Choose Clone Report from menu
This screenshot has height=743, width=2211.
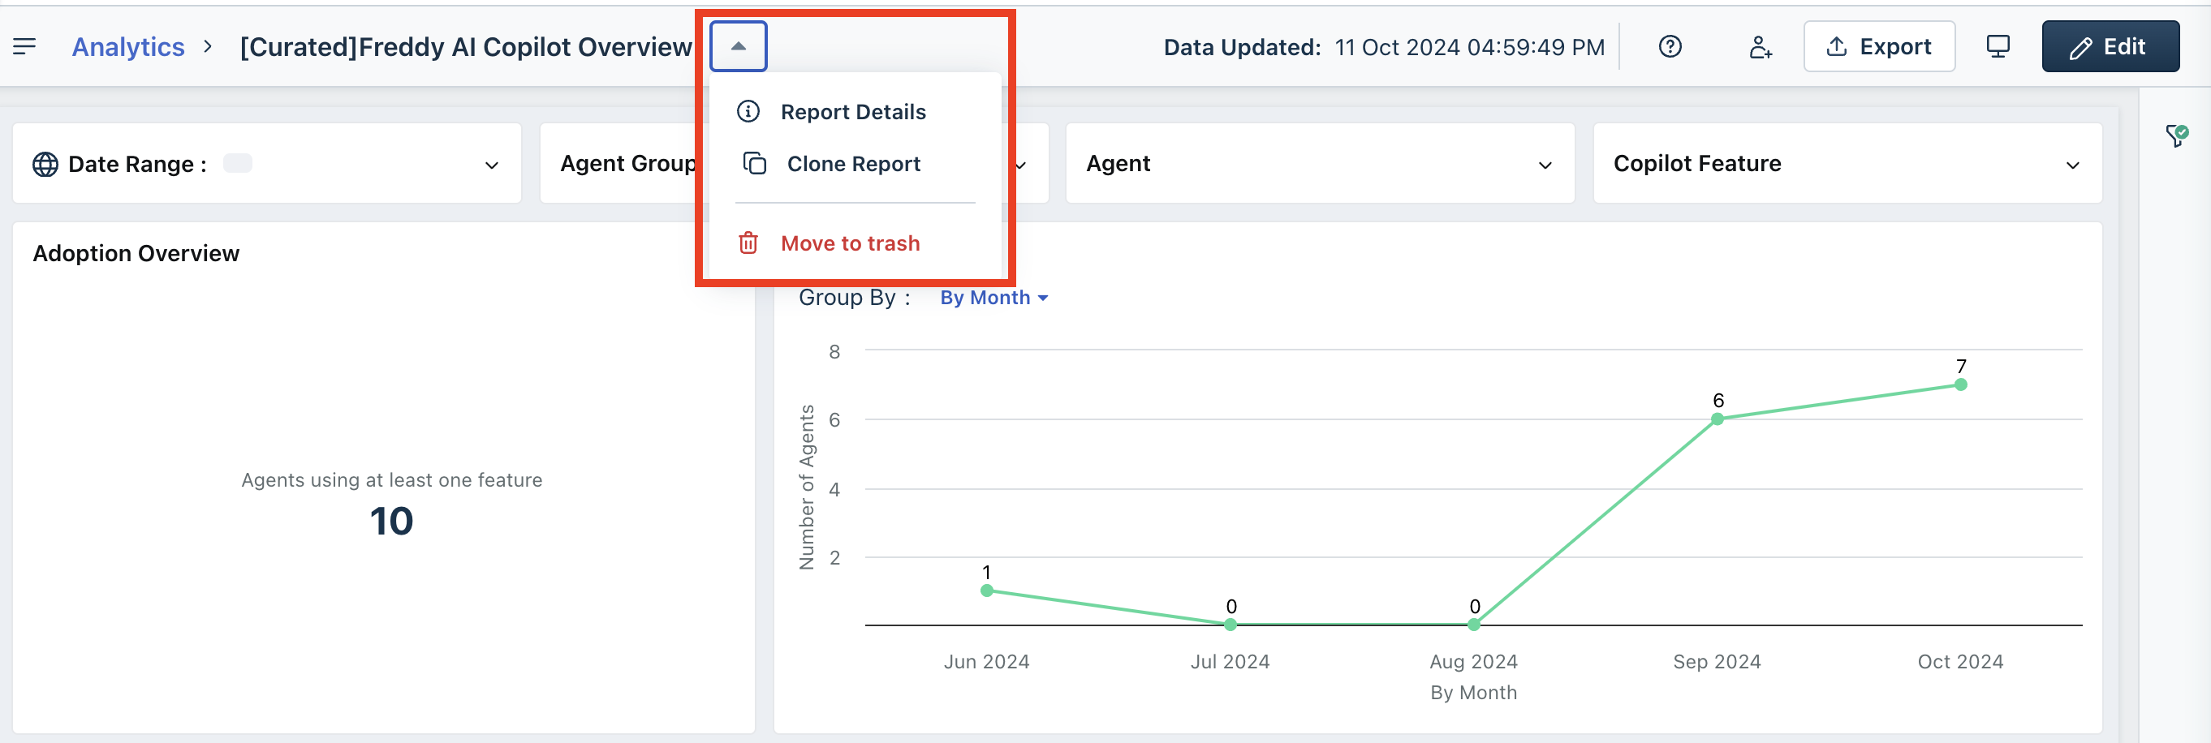853,163
